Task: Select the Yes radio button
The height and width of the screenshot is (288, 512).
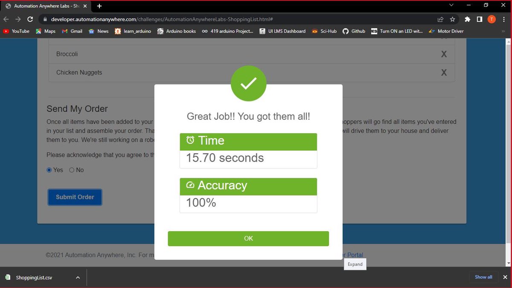Action: 49,170
